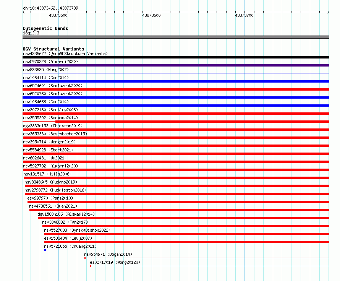Click the nsv4336672 gnomADStructuralVariants label
The width and height of the screenshot is (340, 281).
click(x=65, y=54)
